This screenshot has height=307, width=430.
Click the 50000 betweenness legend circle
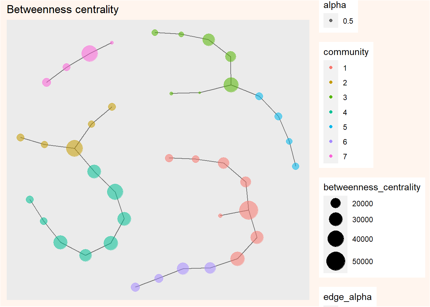click(336, 261)
